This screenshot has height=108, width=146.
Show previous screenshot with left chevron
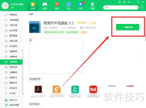(27, 56)
